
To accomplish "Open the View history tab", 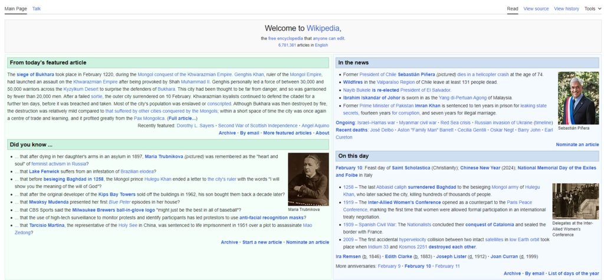I will coord(566,8).
